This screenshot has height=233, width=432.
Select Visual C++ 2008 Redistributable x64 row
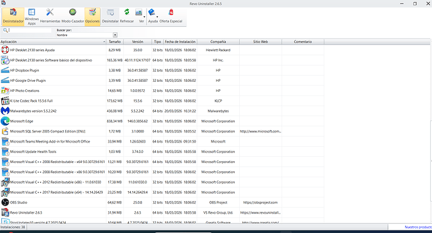click(162, 162)
